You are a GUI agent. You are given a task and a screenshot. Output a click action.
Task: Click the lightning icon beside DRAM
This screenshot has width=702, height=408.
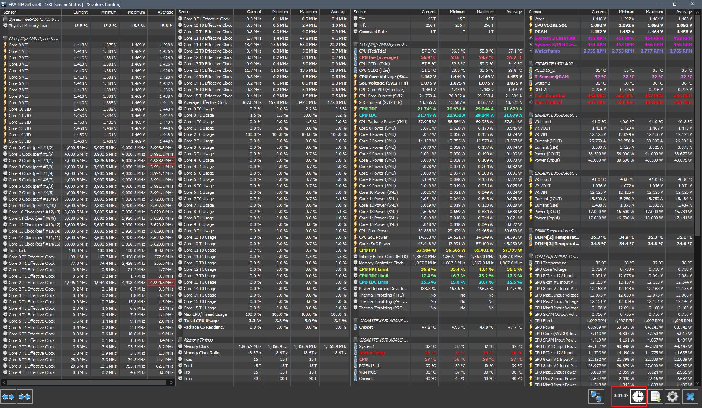click(531, 32)
